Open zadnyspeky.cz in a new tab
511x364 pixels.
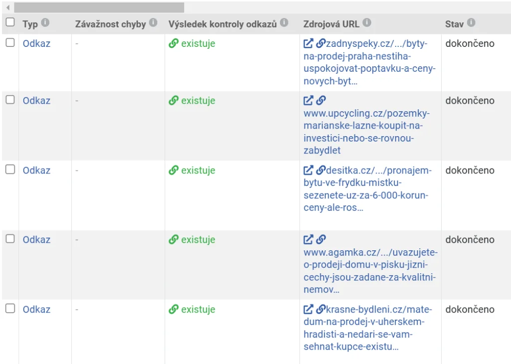click(x=308, y=43)
